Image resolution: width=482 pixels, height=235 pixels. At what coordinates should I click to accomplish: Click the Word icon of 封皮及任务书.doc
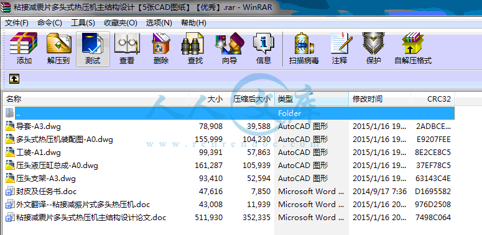10,192
